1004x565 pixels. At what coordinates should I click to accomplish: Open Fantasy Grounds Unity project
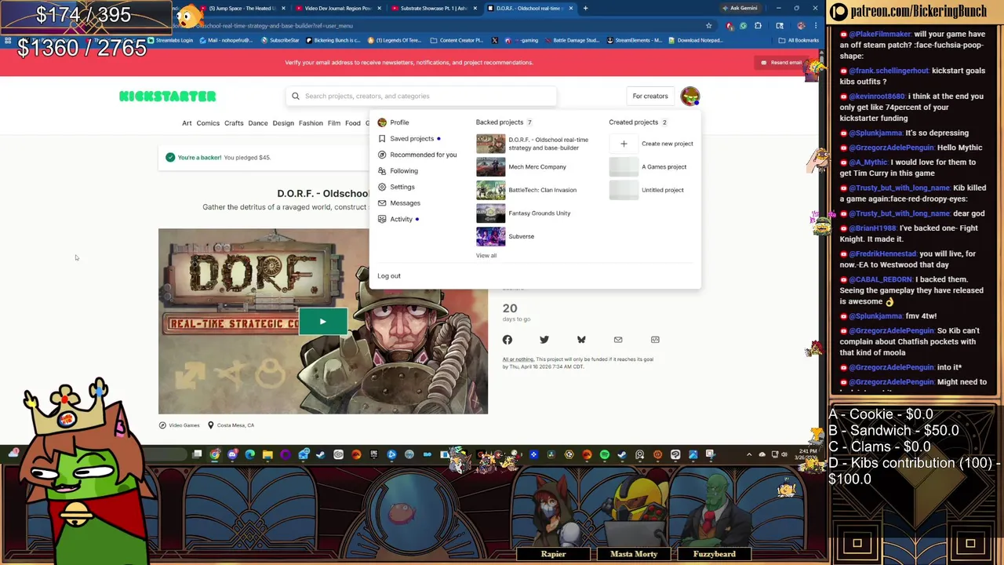click(523, 213)
